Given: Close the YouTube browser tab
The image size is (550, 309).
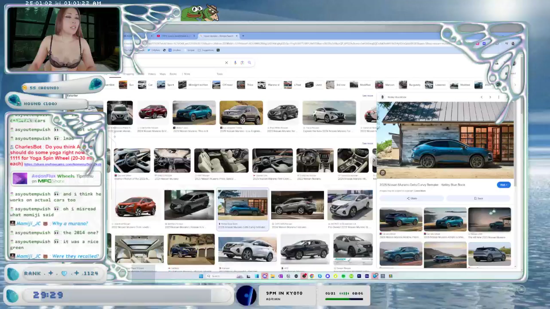Looking at the screenshot, I should [x=194, y=36].
